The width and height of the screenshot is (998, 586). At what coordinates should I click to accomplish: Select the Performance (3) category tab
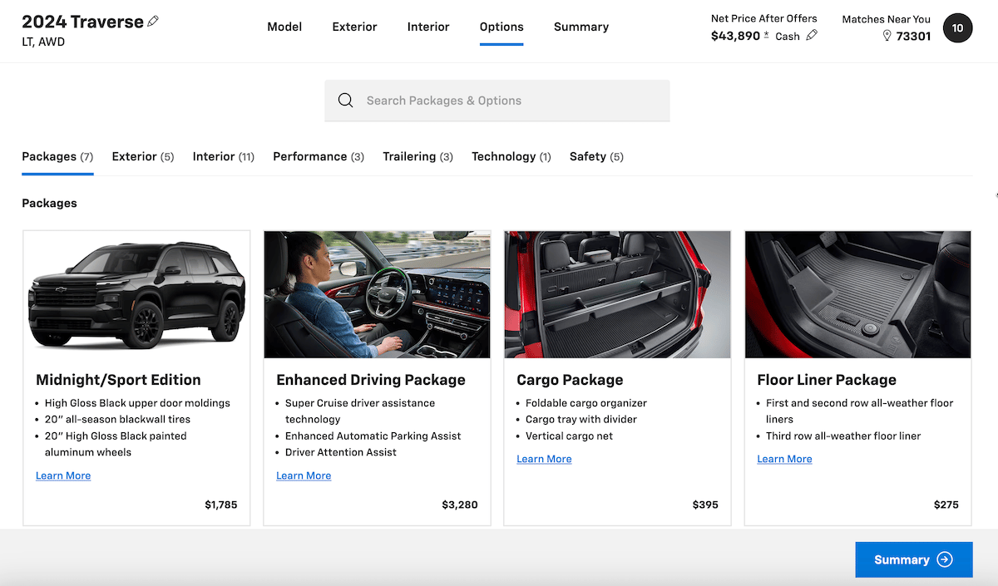[x=319, y=156]
